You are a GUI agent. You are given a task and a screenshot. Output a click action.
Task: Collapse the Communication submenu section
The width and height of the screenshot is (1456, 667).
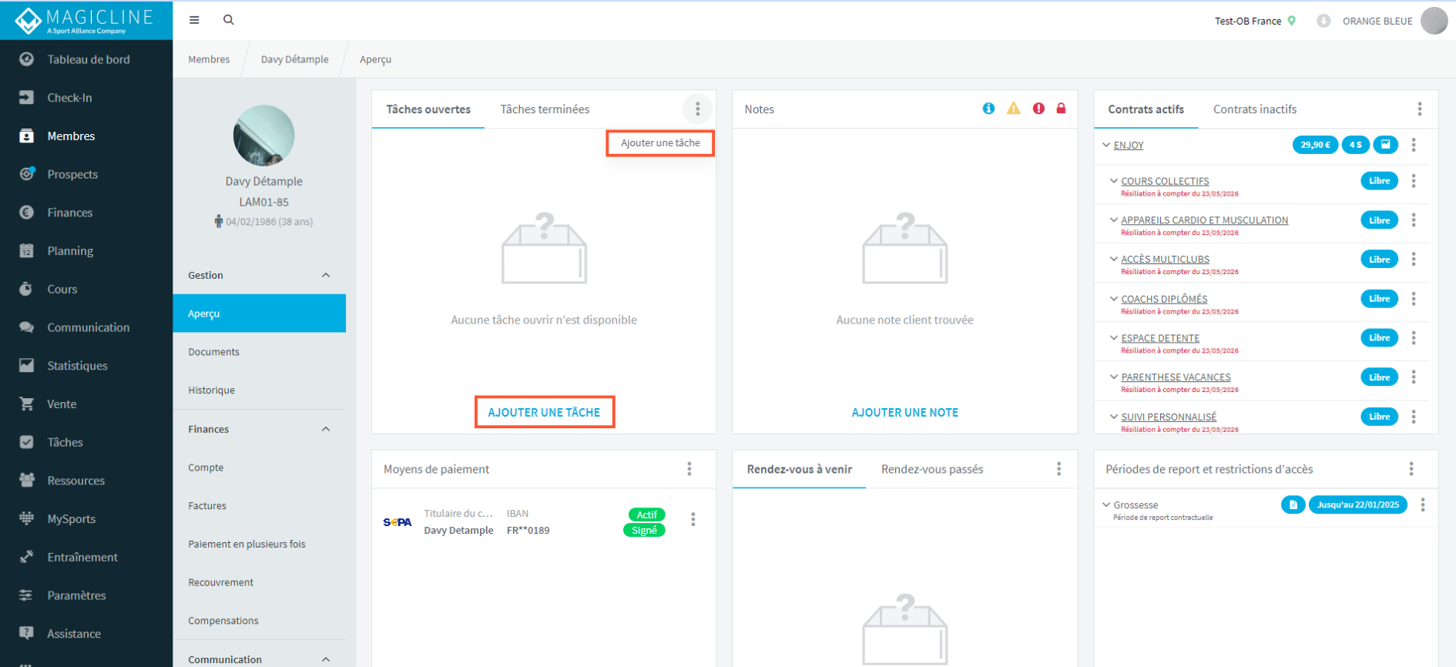coord(326,659)
